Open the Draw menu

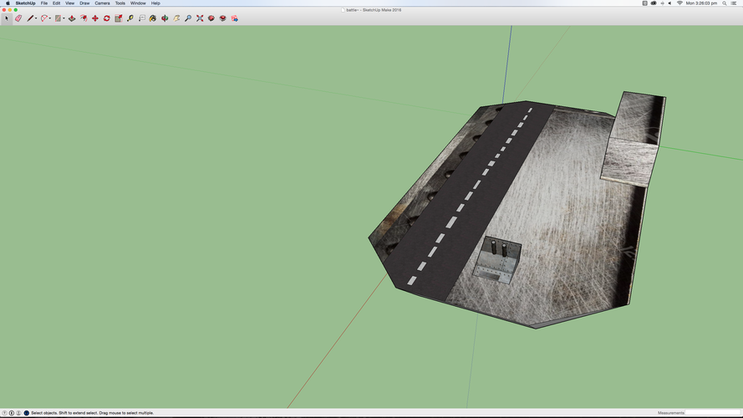(x=84, y=3)
